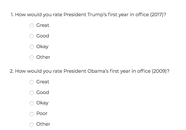Click the President Trump question heading text
Image resolution: width=186 pixels, height=130 pixels.
(x=88, y=15)
